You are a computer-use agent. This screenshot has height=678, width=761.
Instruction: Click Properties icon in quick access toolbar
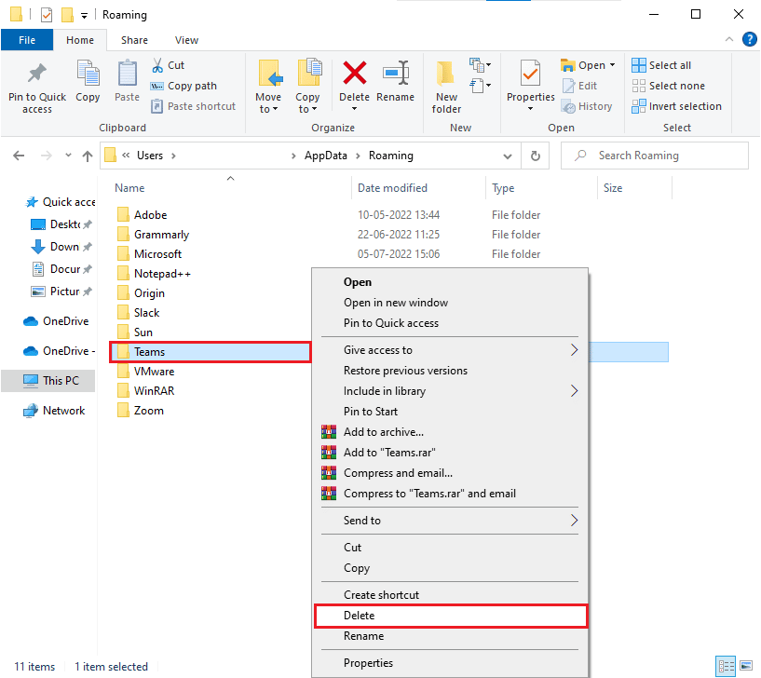coord(46,15)
